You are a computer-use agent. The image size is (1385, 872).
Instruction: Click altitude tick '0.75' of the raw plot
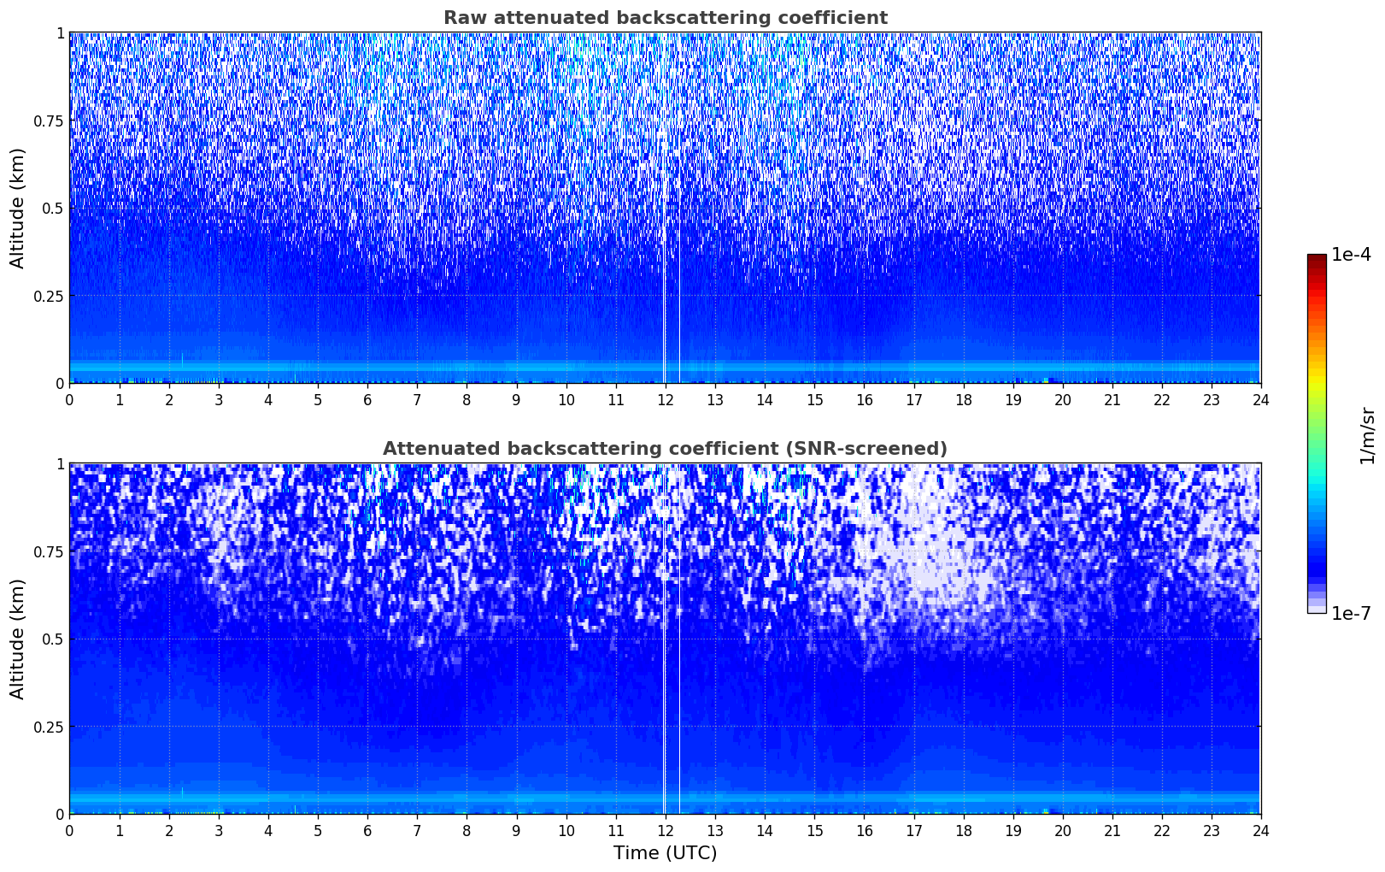click(49, 121)
